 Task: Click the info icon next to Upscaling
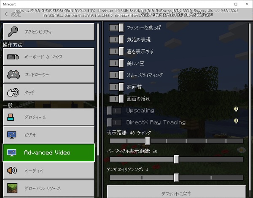pos(236,109)
